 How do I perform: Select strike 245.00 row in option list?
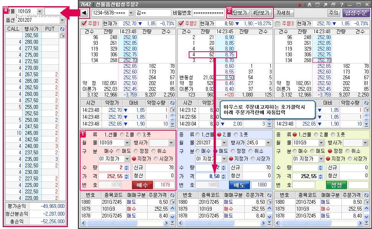(x=32, y=133)
